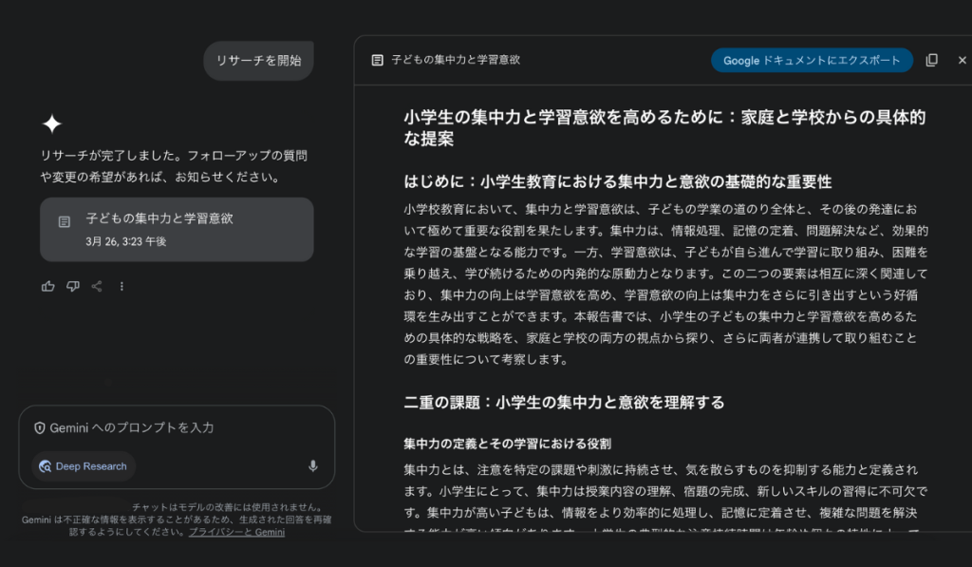Click the thumbs up icon

48,287
